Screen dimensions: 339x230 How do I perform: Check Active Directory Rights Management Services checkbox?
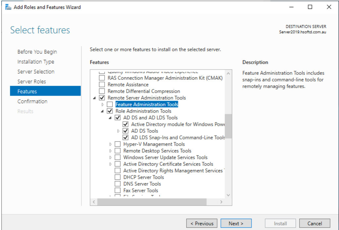click(118, 170)
